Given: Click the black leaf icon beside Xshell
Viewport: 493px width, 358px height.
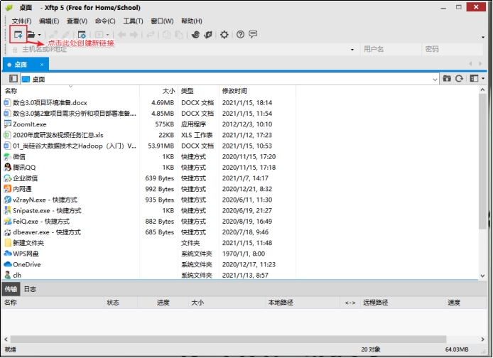Looking at the screenshot, I should tap(208, 35).
